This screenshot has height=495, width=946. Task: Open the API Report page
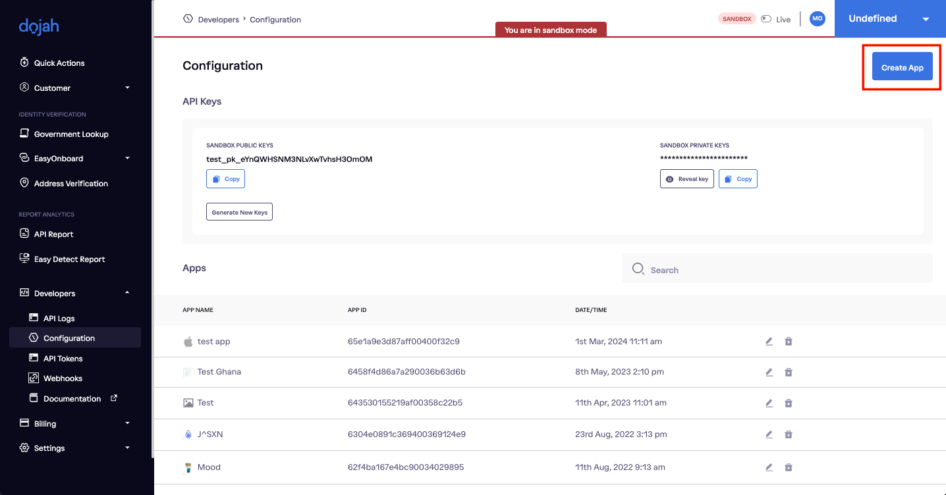tap(53, 234)
